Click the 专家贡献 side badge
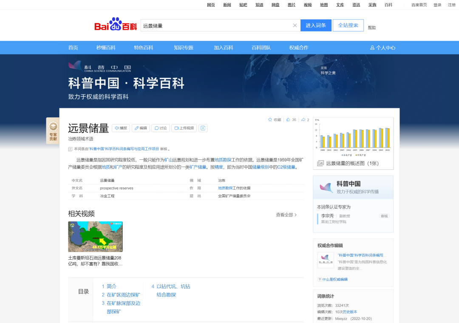Image resolution: width=459 pixels, height=323 pixels. tap(53, 131)
